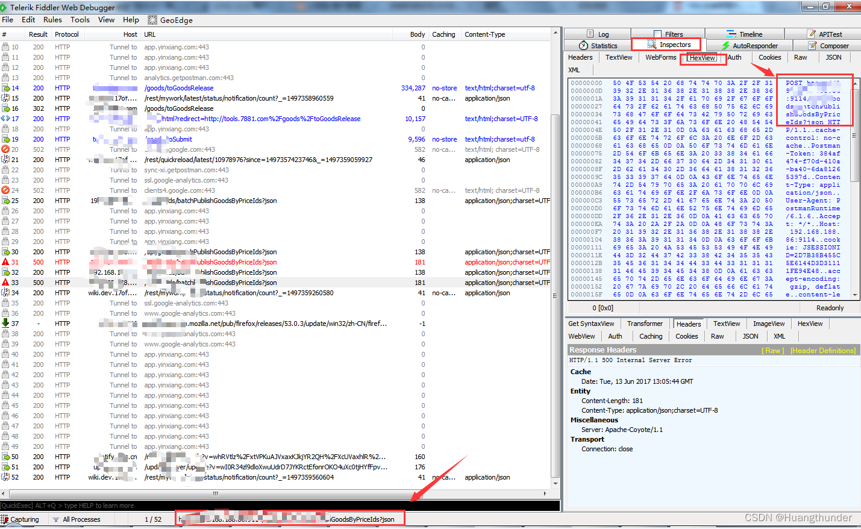This screenshot has height=529, width=861.
Task: Click the download arrow icon of session 37
Action: point(5,324)
